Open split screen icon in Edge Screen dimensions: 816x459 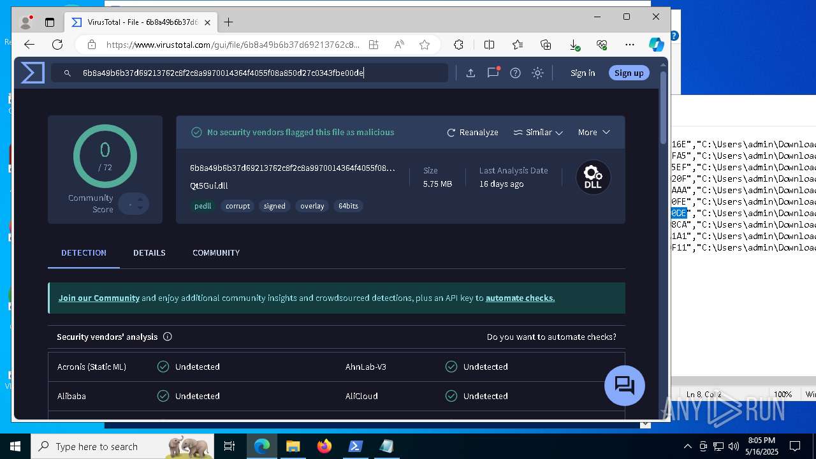click(489, 45)
